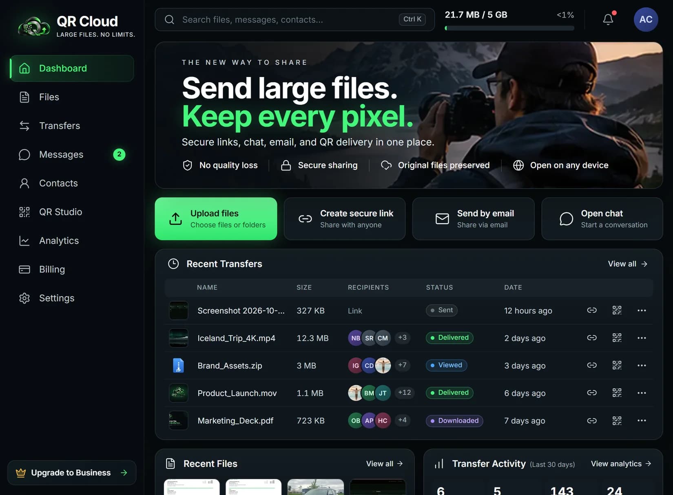Go to Dashboard in sidebar
This screenshot has height=495, width=673.
pyautogui.click(x=72, y=68)
